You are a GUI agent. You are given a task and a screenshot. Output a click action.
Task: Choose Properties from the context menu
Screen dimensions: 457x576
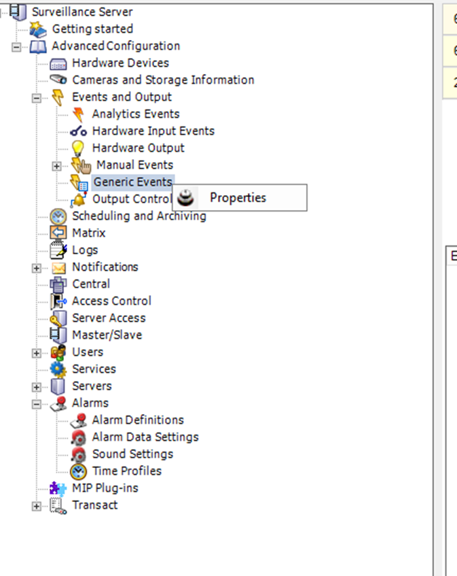pyautogui.click(x=238, y=198)
